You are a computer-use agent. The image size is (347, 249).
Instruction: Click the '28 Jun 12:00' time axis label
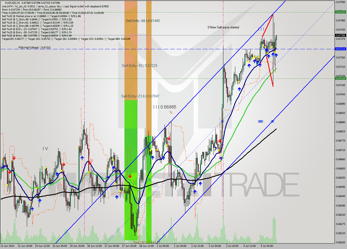point(147,246)
